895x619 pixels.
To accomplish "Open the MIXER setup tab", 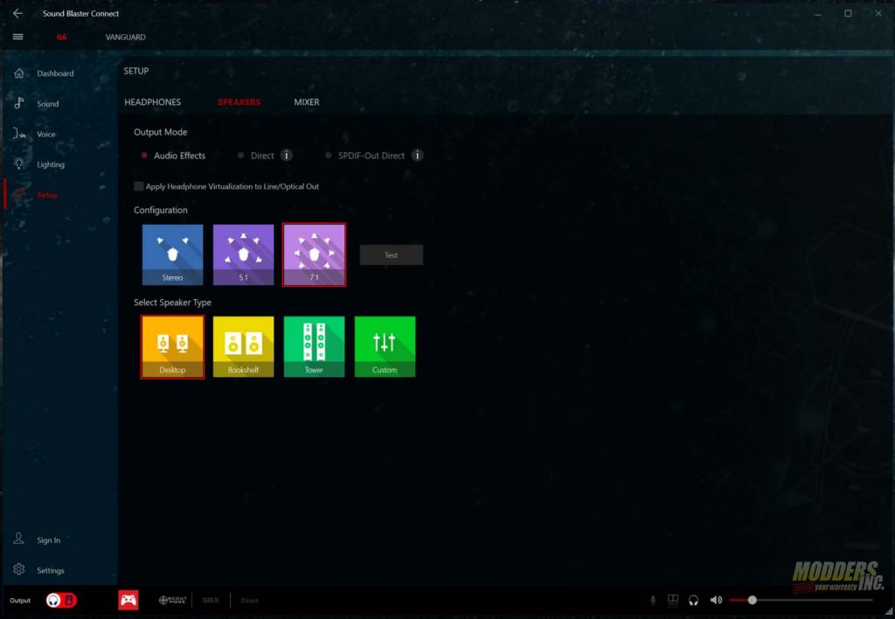I will [x=307, y=101].
